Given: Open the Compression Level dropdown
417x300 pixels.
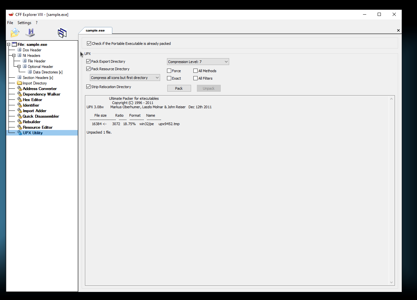Looking at the screenshot, I should [x=198, y=62].
